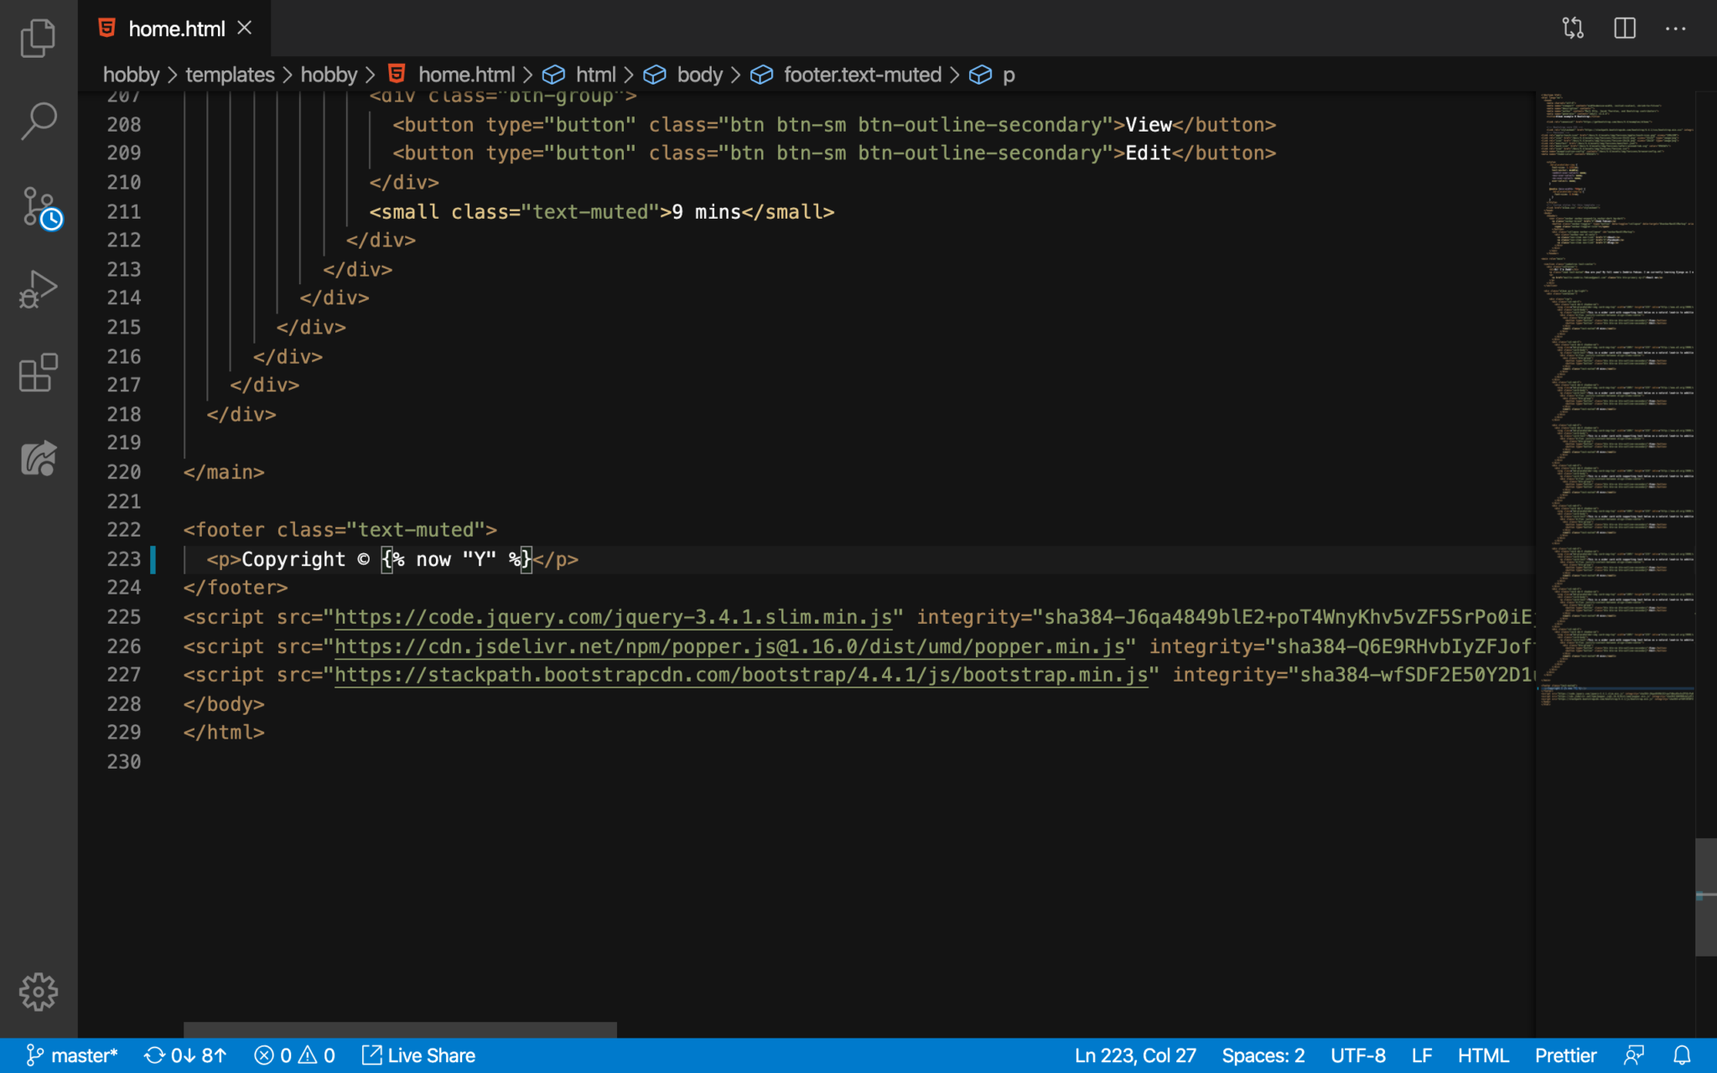This screenshot has width=1717, height=1073.
Task: Click line number 223 in gutter
Action: pyautogui.click(x=124, y=559)
